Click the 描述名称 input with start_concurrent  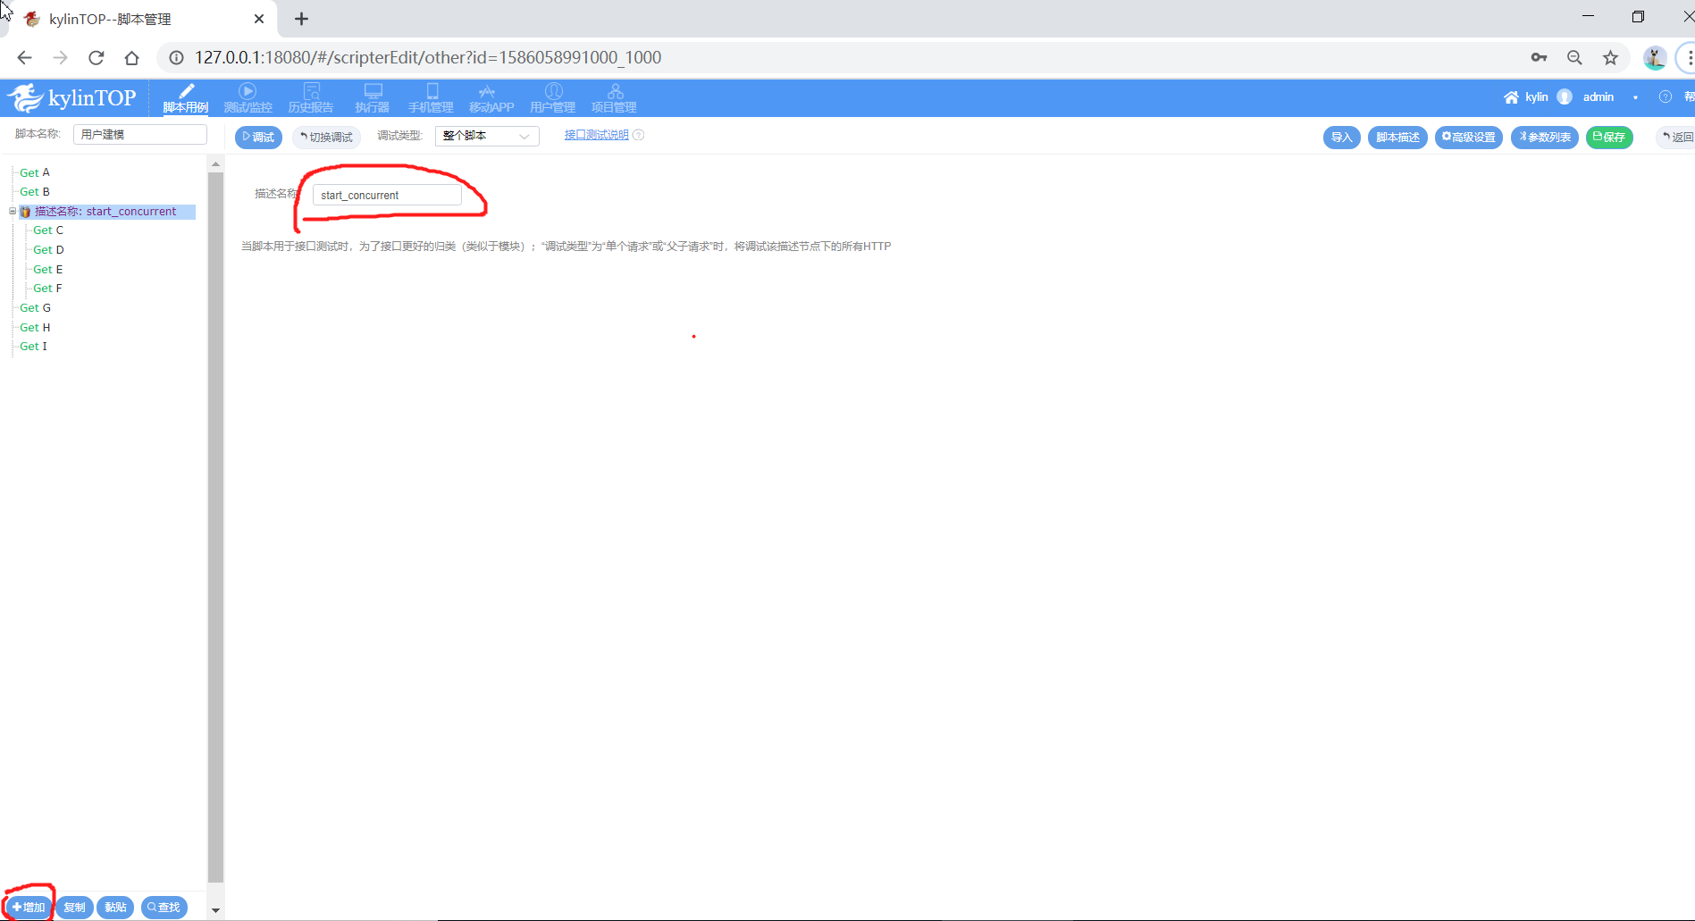click(387, 195)
